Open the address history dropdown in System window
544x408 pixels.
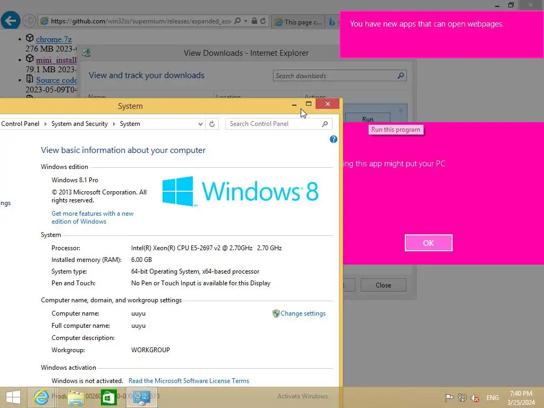[x=200, y=124]
